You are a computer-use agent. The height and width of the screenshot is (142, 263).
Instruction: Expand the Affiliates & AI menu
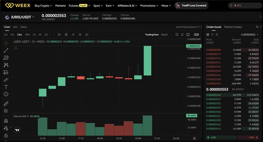click(x=127, y=5)
